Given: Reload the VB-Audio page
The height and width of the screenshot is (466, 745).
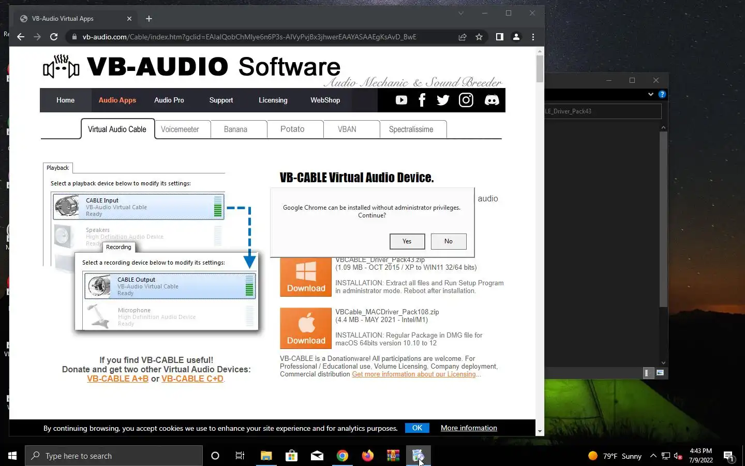Looking at the screenshot, I should [54, 37].
